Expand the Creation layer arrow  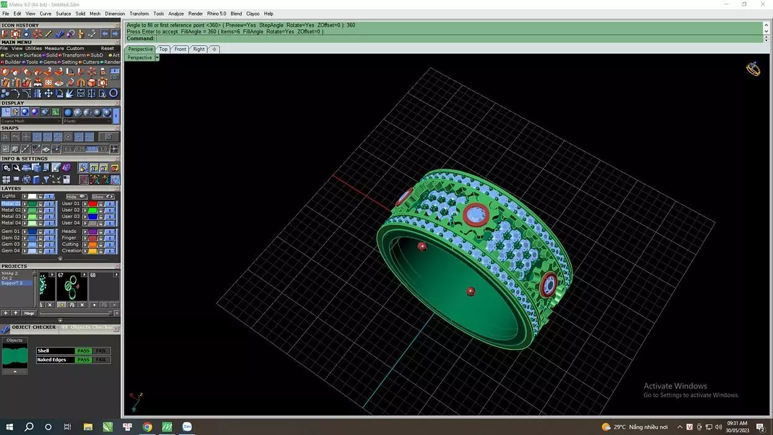pyautogui.click(x=85, y=250)
